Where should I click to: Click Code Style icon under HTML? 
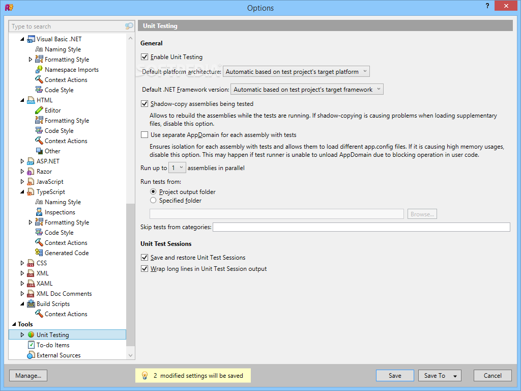click(x=39, y=131)
